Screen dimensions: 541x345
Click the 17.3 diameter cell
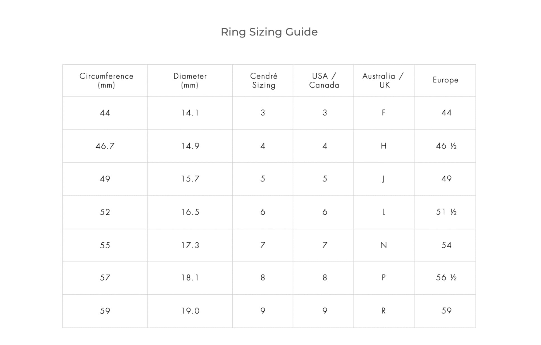click(x=190, y=245)
